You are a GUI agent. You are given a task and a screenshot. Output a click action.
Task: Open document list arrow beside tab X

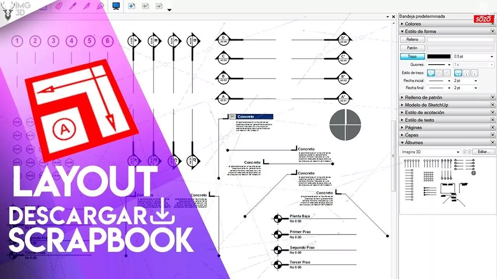[388, 17]
